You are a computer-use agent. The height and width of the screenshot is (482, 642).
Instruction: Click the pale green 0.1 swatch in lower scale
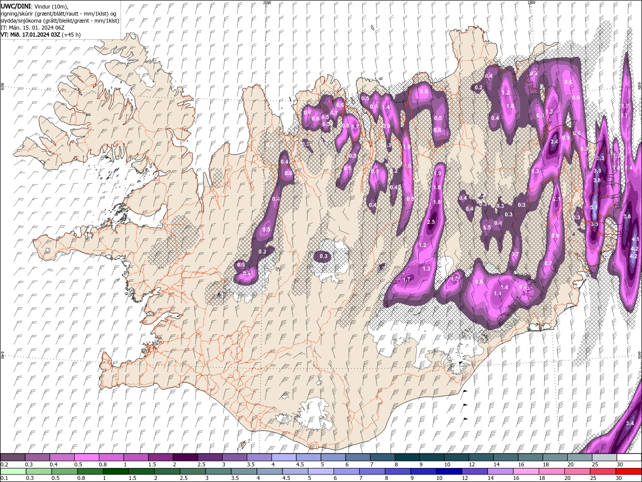(x=13, y=471)
